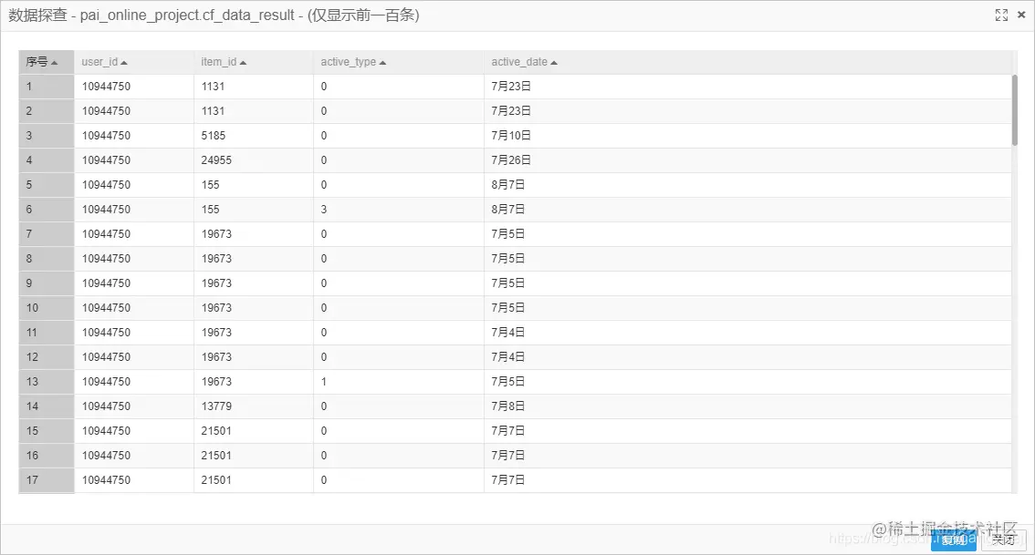Sort by active_type column header
The width and height of the screenshot is (1035, 555).
399,62
